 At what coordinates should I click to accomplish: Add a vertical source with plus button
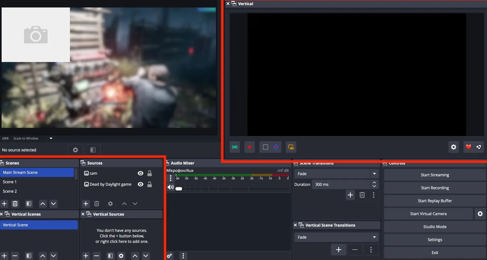click(86, 256)
